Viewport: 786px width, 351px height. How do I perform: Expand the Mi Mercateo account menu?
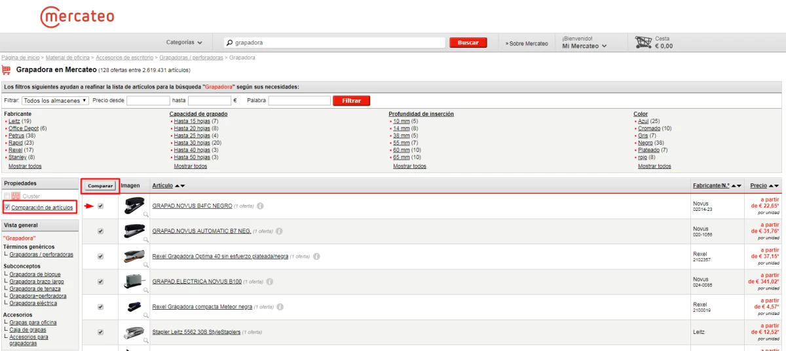click(584, 46)
